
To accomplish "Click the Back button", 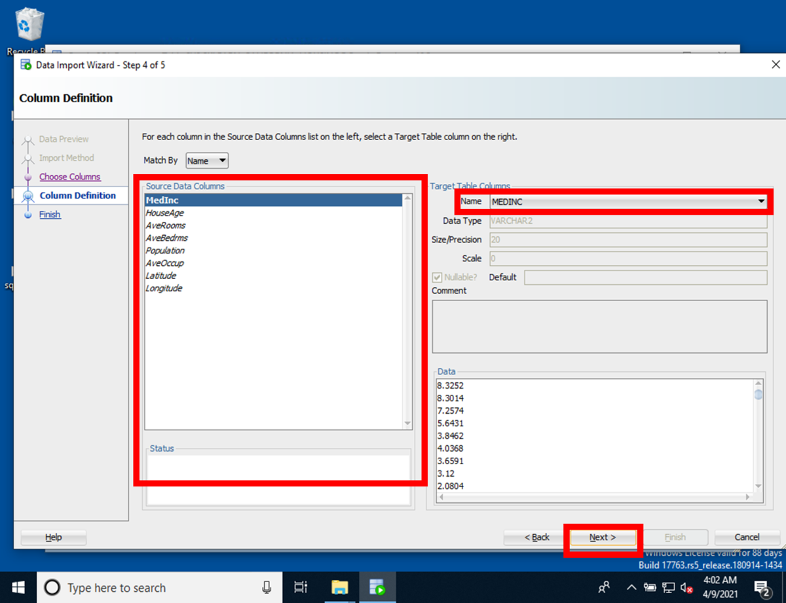I will (536, 537).
